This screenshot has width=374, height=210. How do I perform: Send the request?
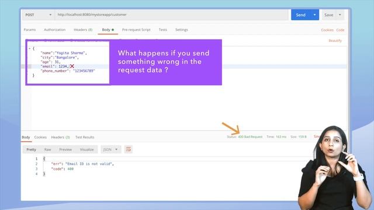(x=300, y=15)
